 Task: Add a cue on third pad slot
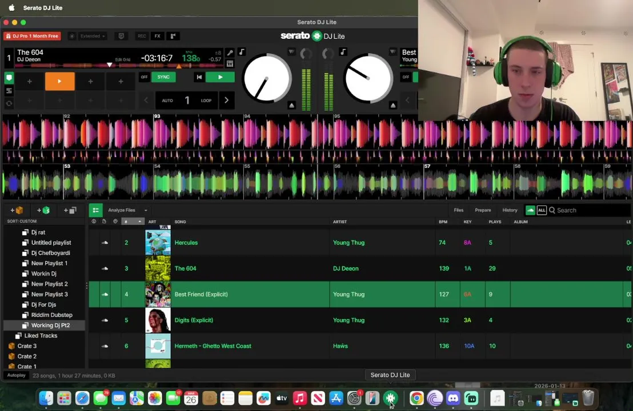(x=90, y=81)
